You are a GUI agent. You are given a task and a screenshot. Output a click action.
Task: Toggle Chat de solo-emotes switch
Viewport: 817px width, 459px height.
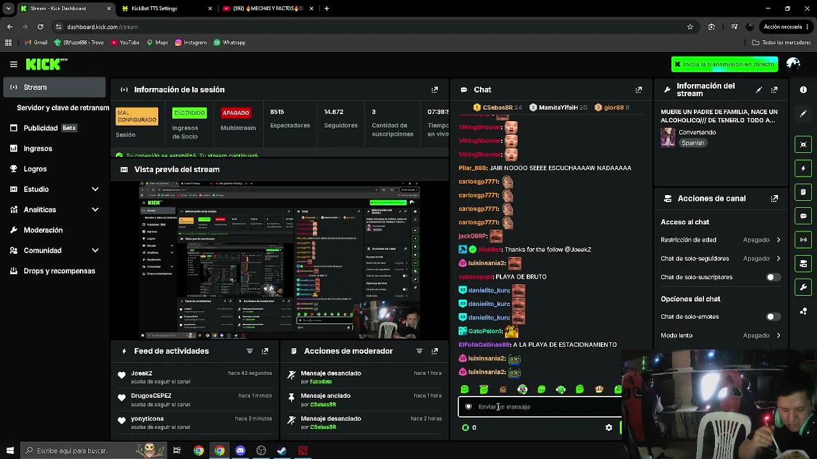772,317
